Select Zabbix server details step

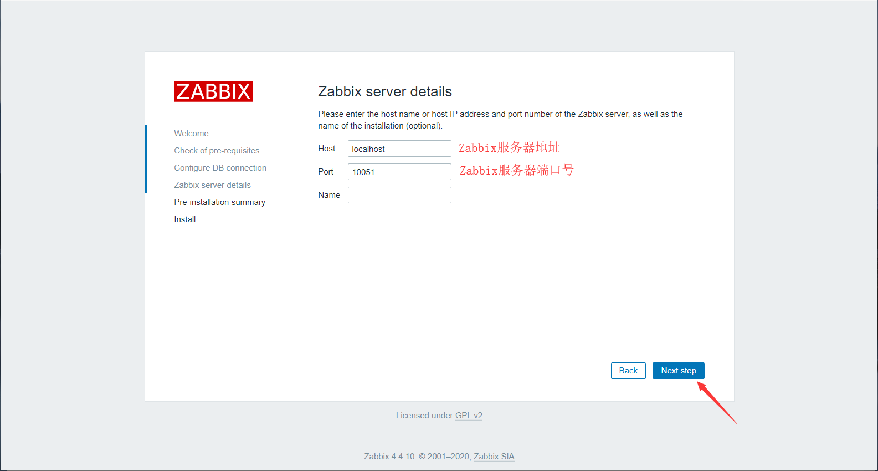tap(212, 185)
